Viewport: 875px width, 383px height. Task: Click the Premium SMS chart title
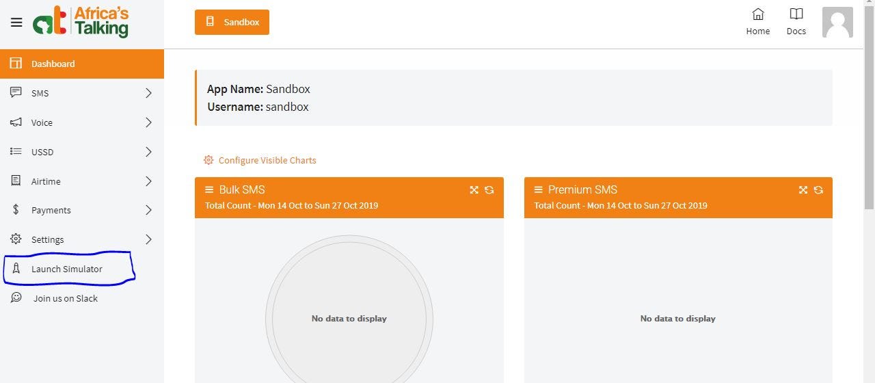[x=582, y=189]
